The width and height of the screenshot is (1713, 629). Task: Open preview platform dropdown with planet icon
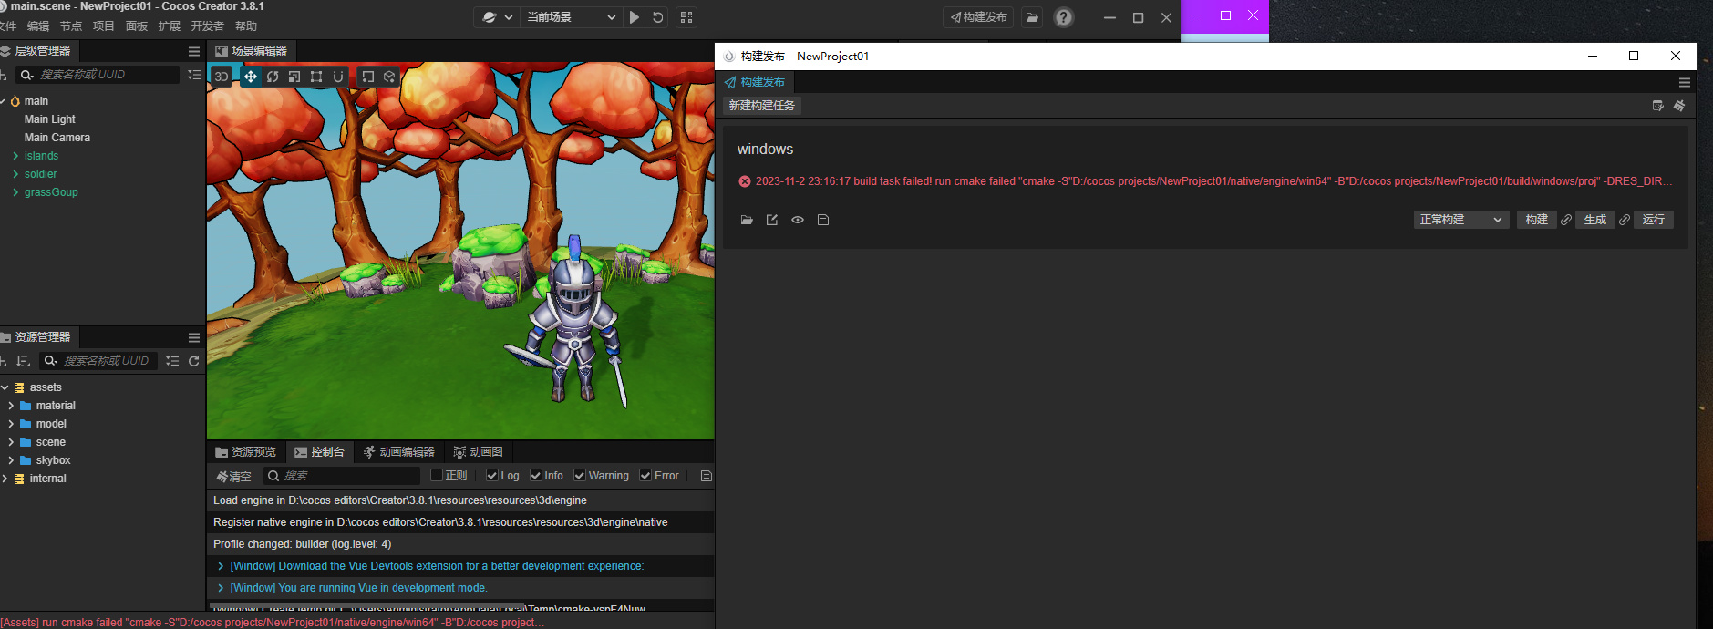coord(497,17)
